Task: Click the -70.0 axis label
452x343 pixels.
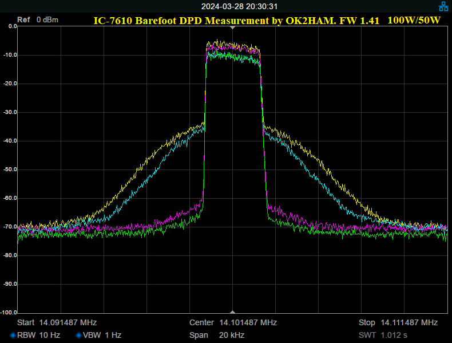Action: coord(10,227)
